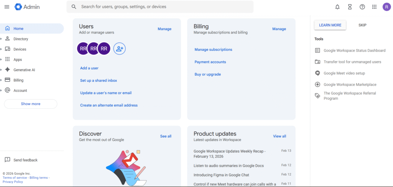Open the notifications bell

337,7
